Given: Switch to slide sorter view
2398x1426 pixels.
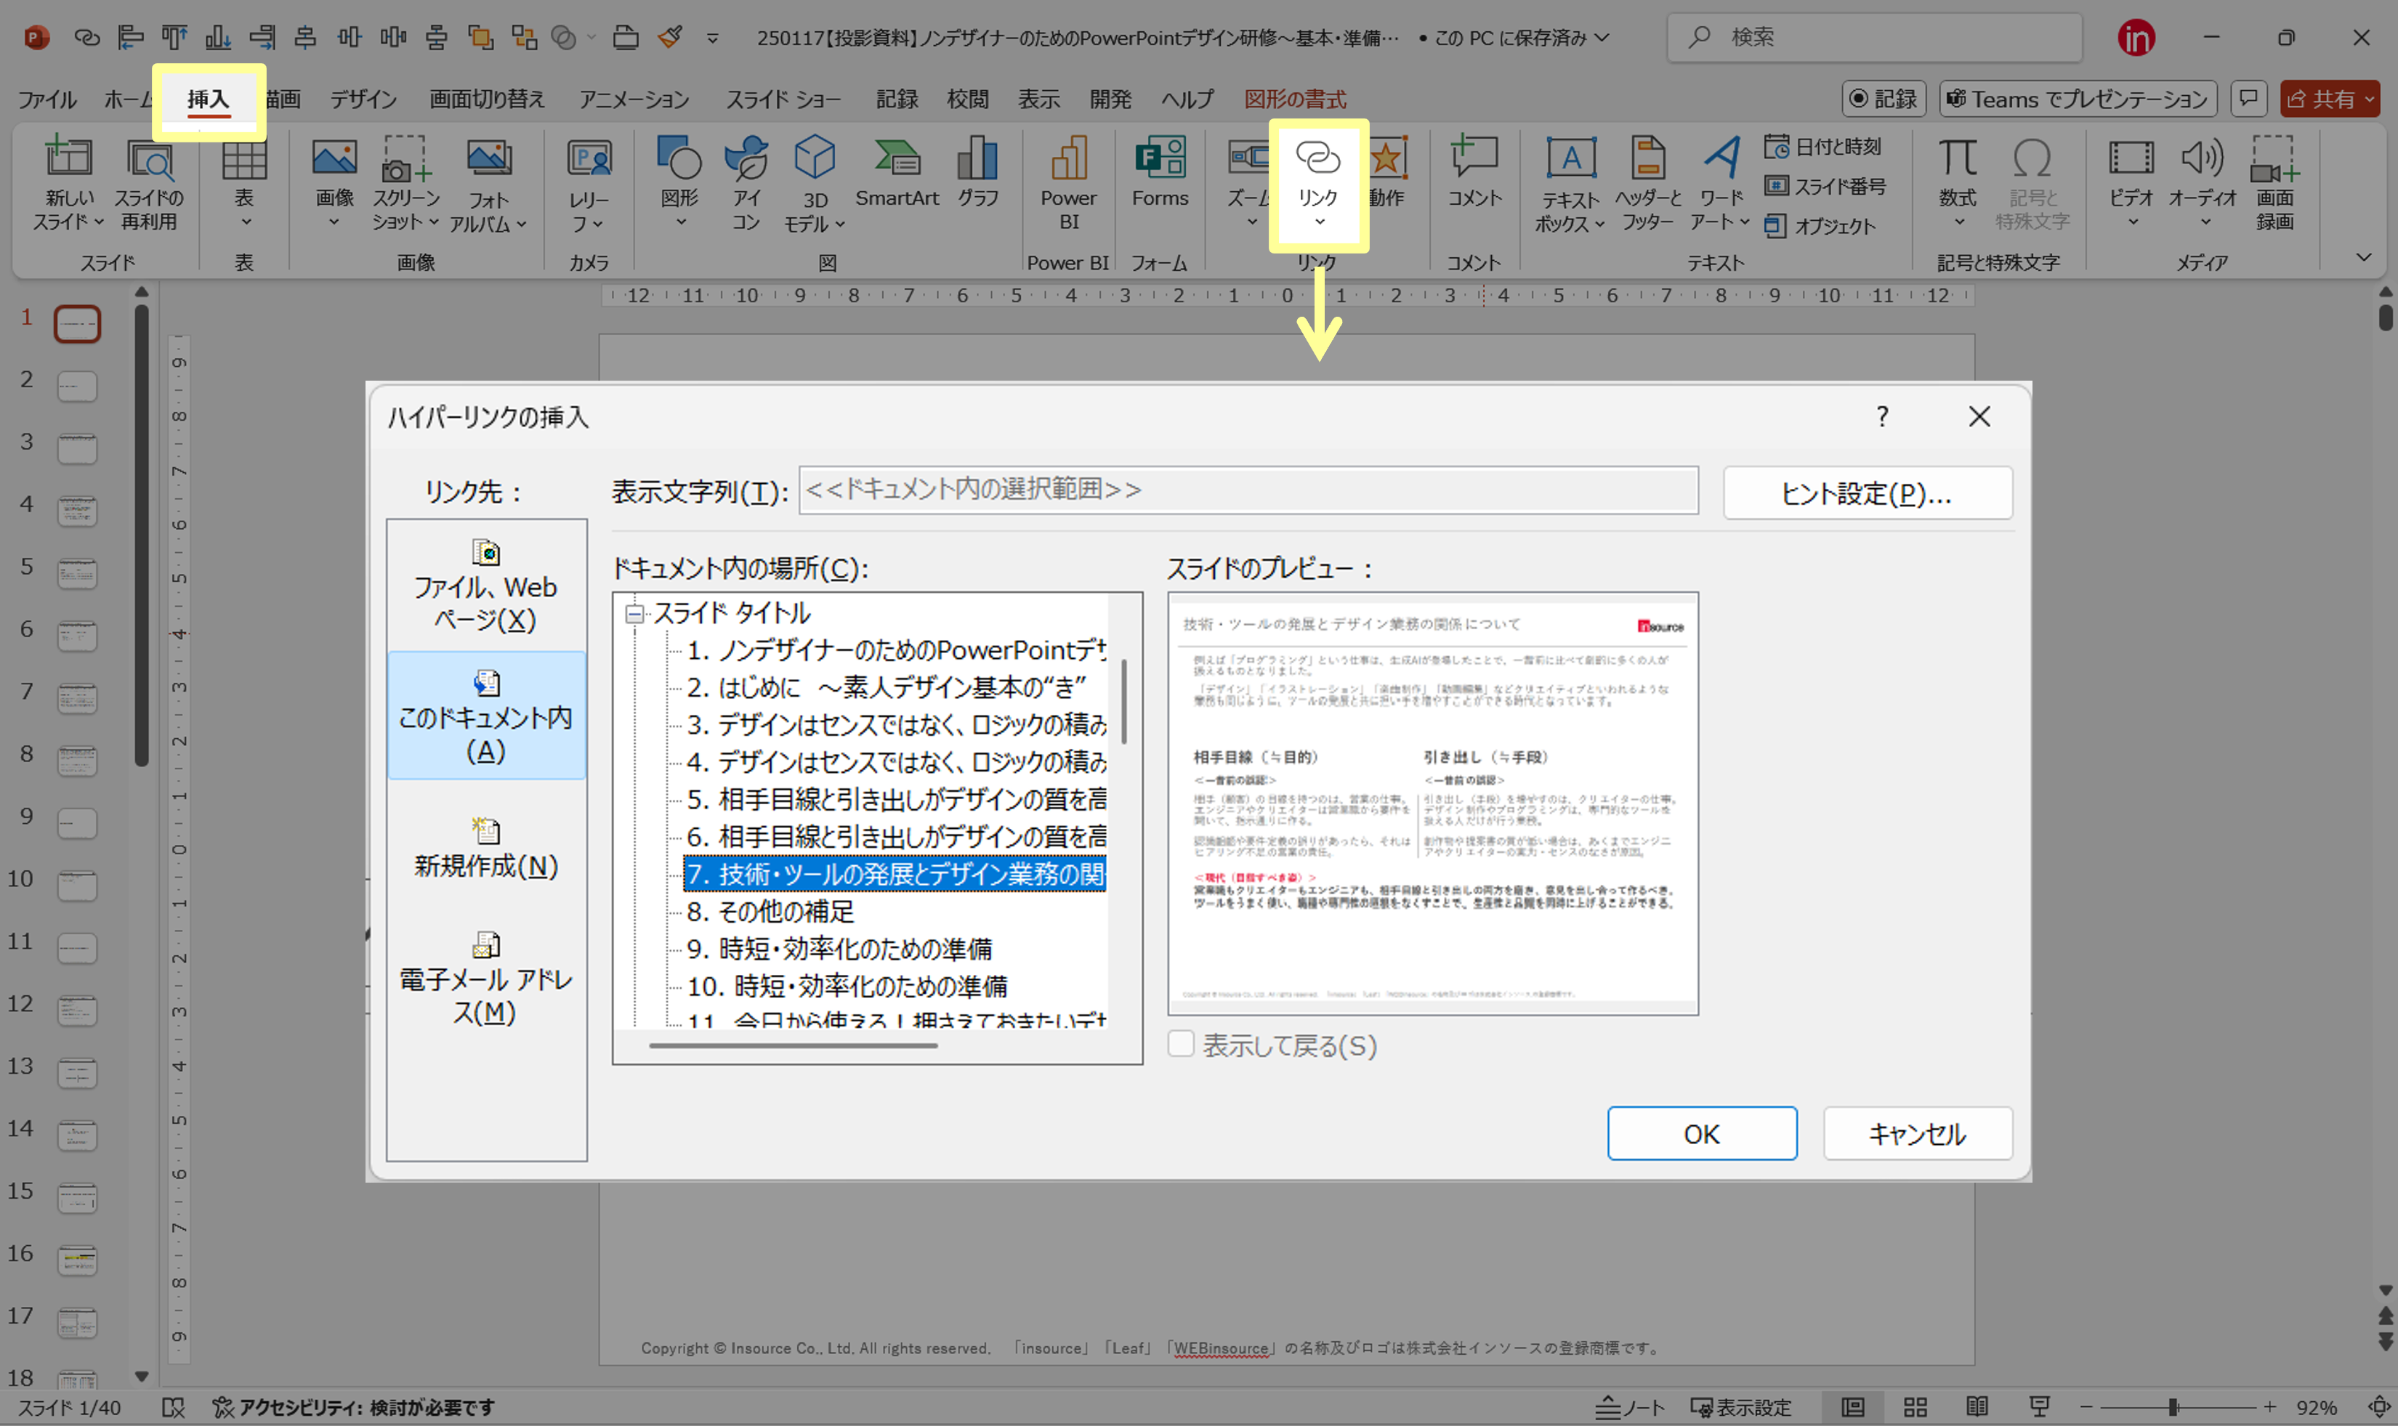Looking at the screenshot, I should point(1915,1408).
